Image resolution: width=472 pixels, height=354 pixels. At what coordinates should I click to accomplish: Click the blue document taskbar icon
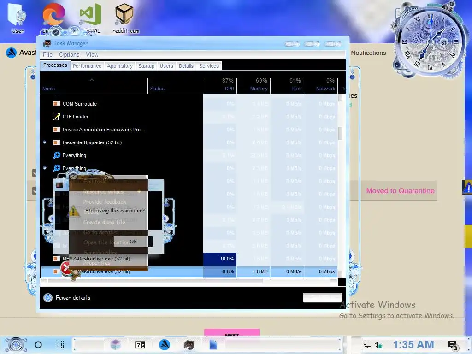(x=213, y=345)
